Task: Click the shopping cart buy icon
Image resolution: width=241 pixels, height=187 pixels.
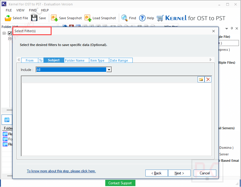Action: [160, 18]
